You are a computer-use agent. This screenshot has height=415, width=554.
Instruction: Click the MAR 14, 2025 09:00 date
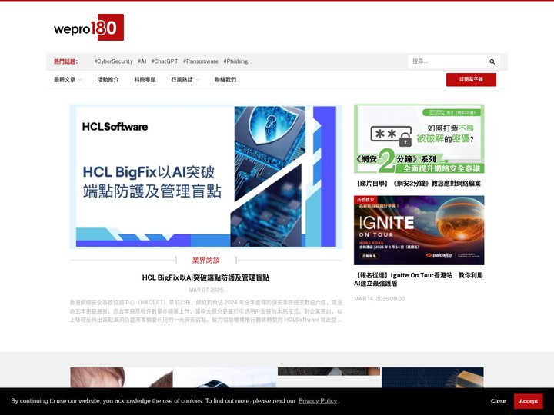tap(379, 299)
